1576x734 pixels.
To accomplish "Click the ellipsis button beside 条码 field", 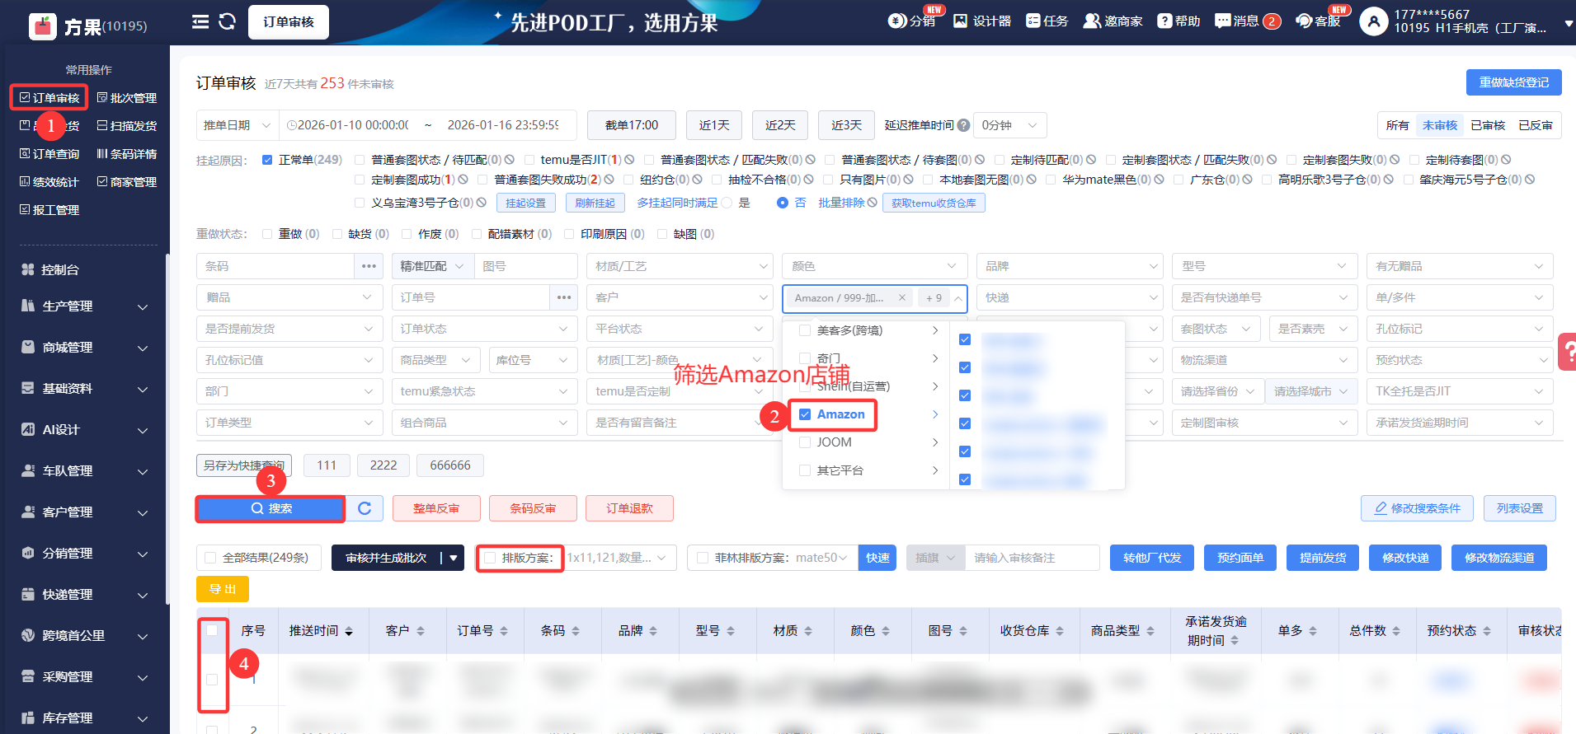I will (x=369, y=266).
